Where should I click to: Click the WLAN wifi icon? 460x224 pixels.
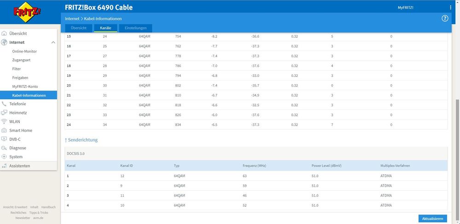pyautogui.click(x=4, y=121)
